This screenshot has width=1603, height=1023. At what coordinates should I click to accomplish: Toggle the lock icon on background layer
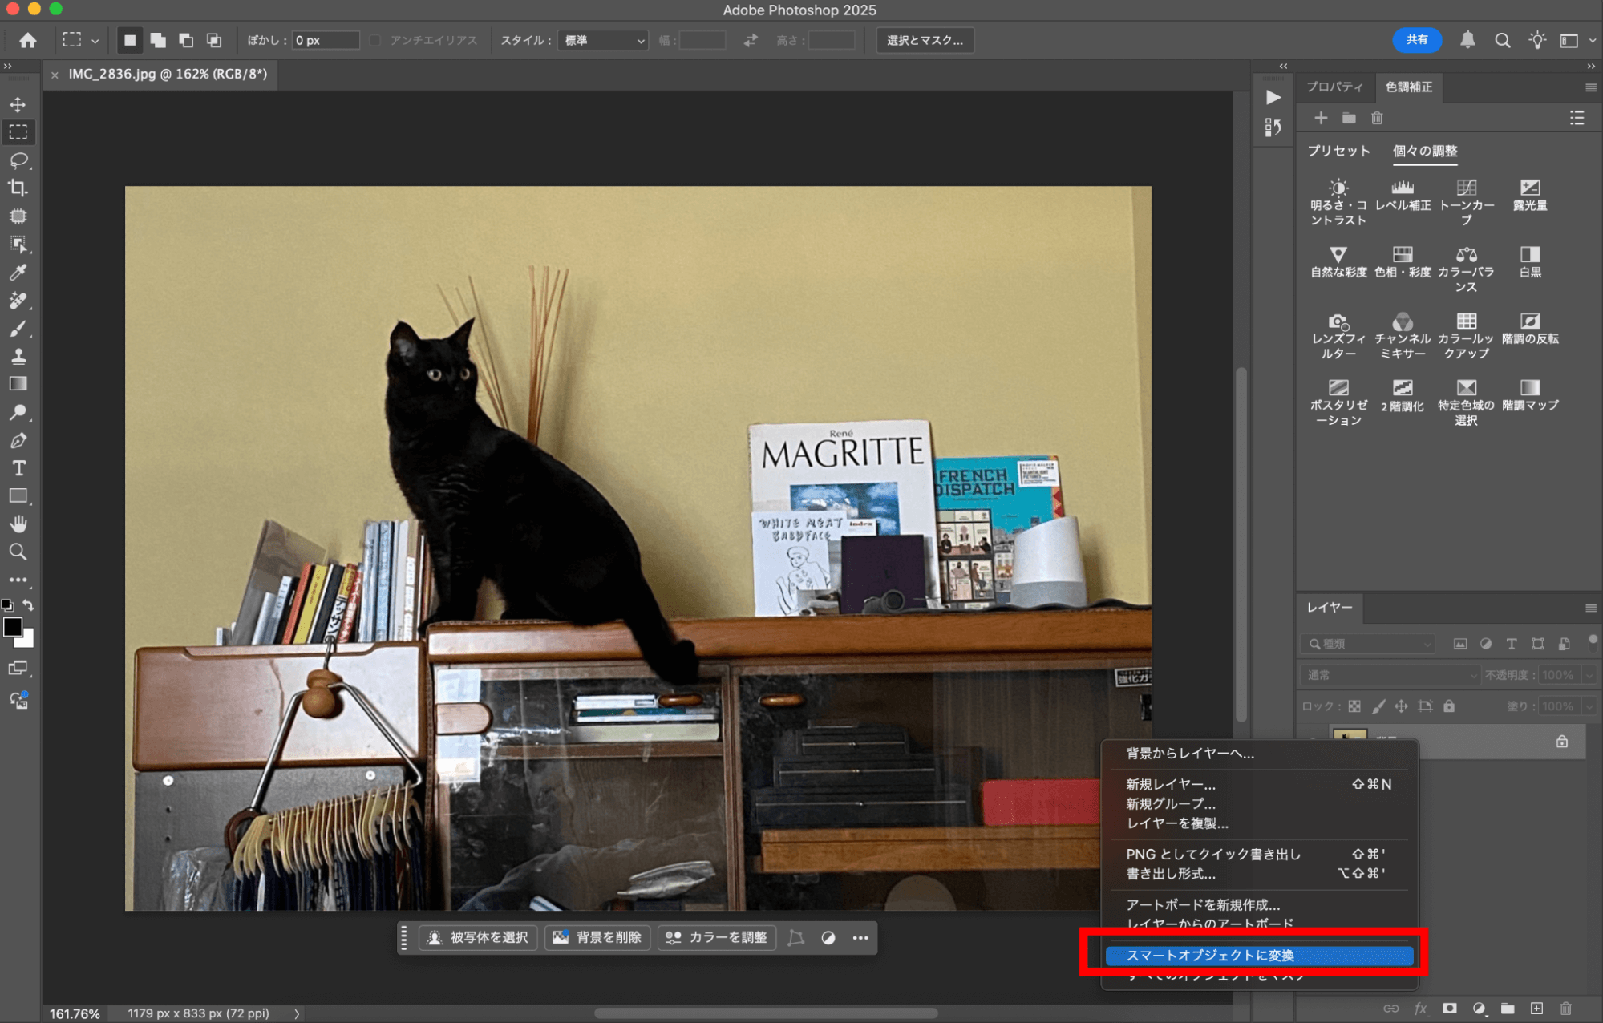(x=1561, y=742)
